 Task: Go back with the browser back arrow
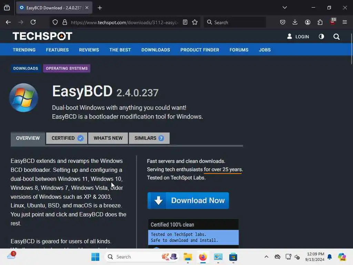click(x=8, y=22)
